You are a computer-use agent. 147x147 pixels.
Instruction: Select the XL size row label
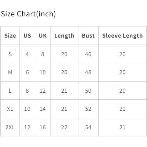pos(10,109)
